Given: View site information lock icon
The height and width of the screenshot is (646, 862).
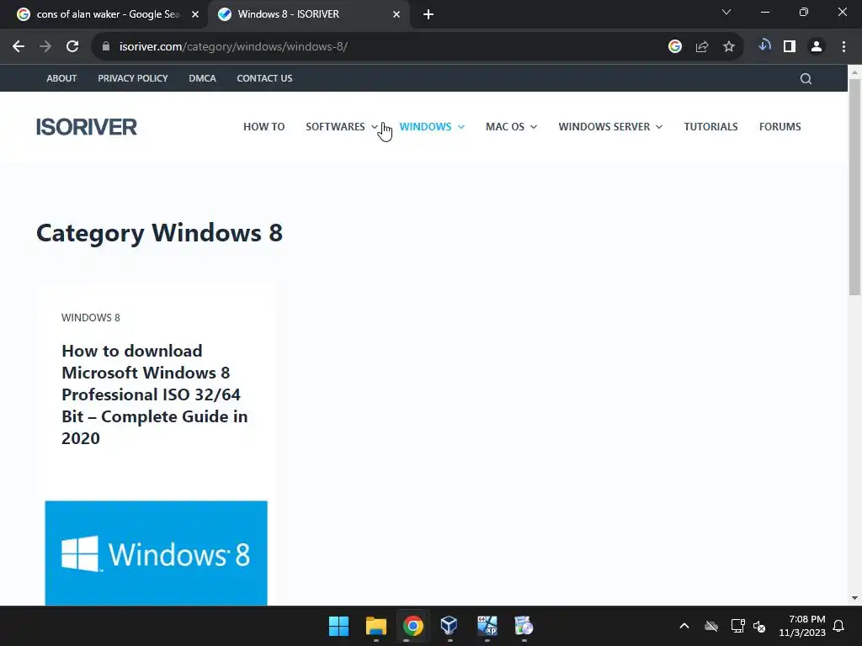Looking at the screenshot, I should tap(106, 47).
